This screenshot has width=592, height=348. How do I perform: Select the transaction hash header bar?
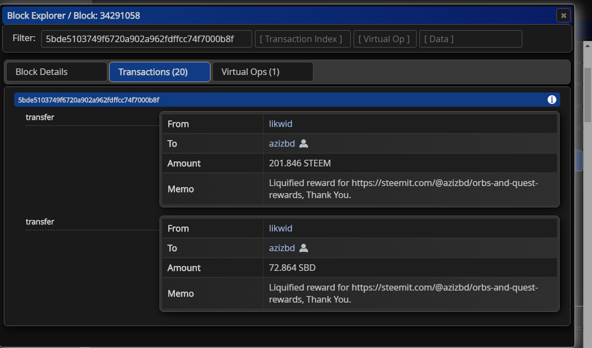pos(287,100)
